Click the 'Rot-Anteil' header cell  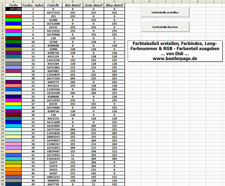[73, 5]
